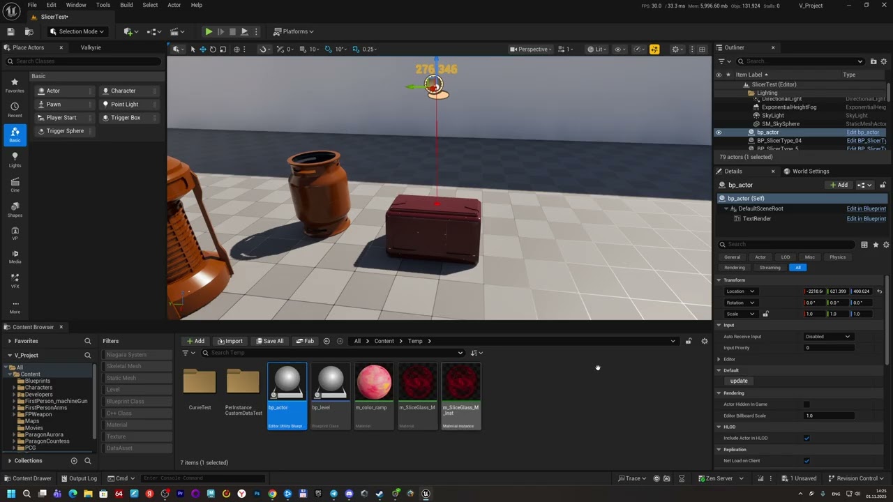Open the Shapes category in Place Actors

click(15, 210)
